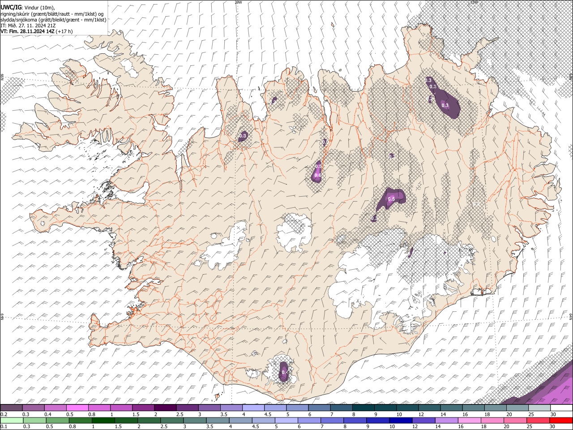Click the '15W' longitude label

pyautogui.click(x=475, y=2)
